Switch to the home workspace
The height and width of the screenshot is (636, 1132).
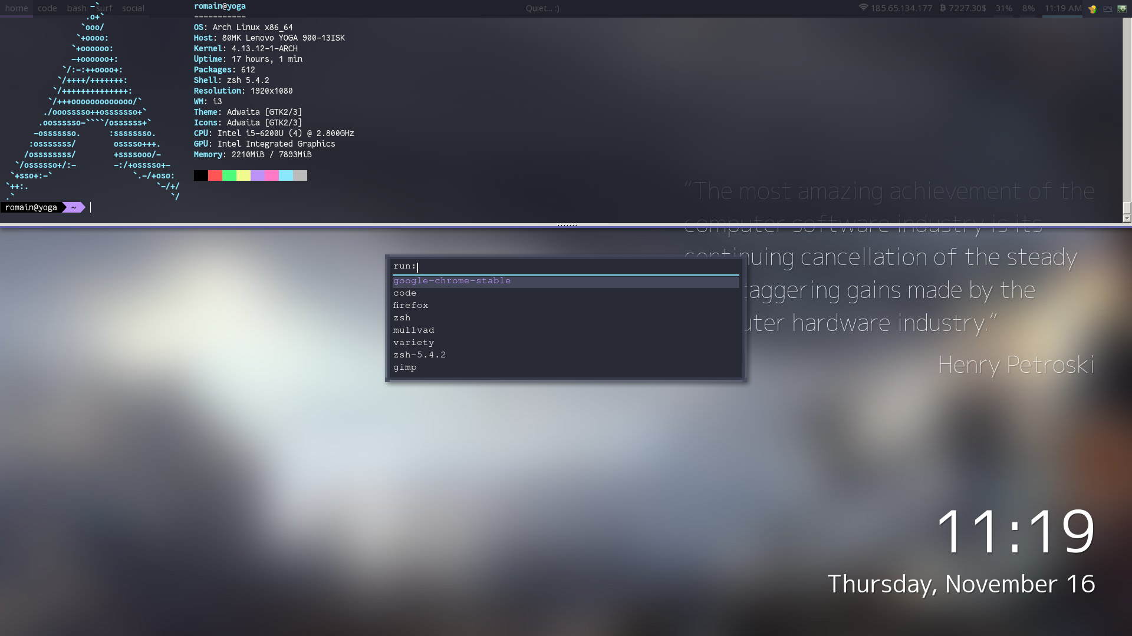[x=17, y=8]
